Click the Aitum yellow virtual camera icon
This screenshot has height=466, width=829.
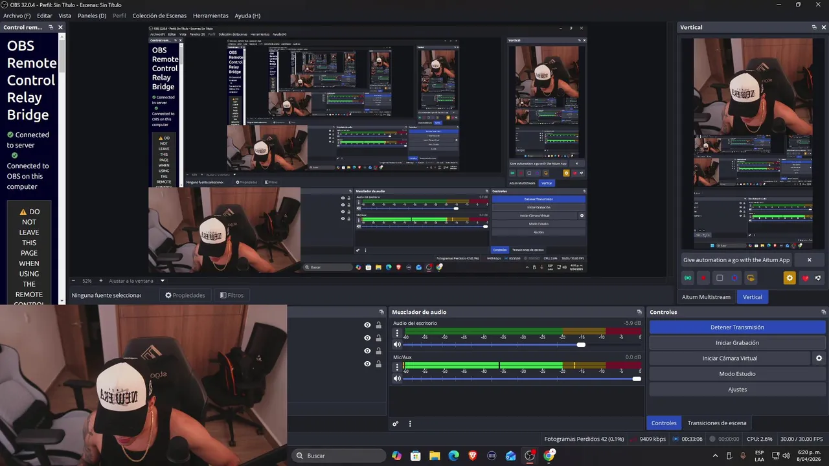click(751, 278)
